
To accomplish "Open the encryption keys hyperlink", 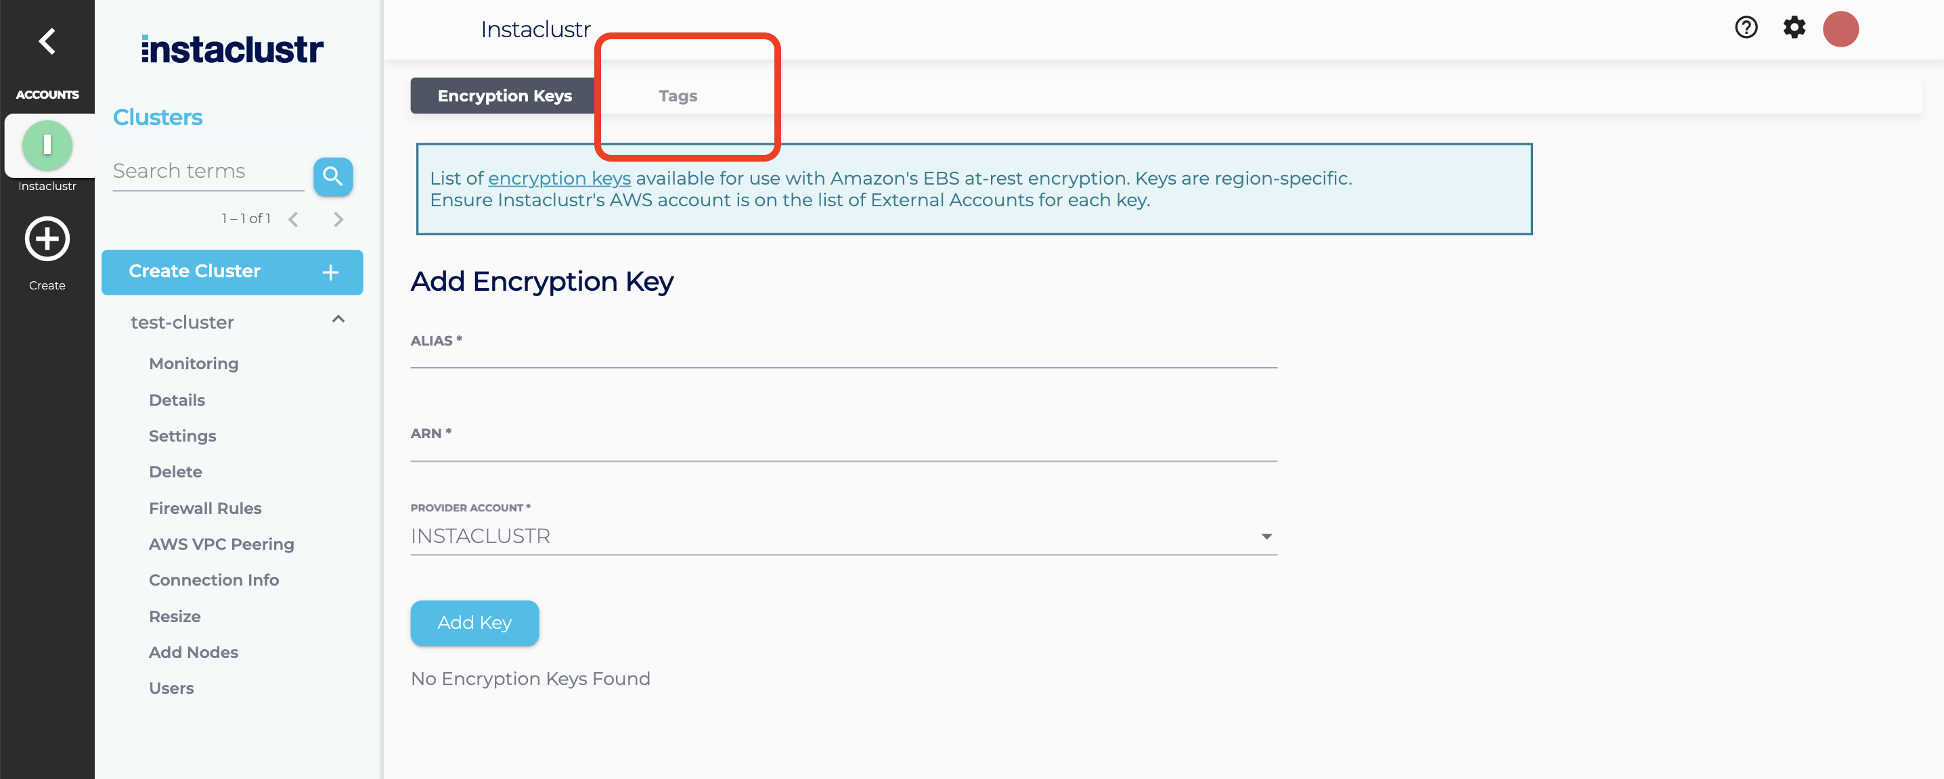I will click(x=559, y=178).
